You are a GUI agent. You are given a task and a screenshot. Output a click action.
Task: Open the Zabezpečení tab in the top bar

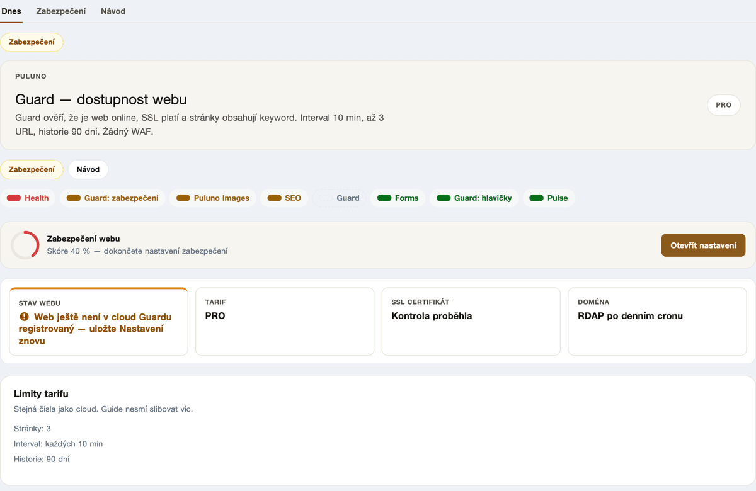(61, 11)
